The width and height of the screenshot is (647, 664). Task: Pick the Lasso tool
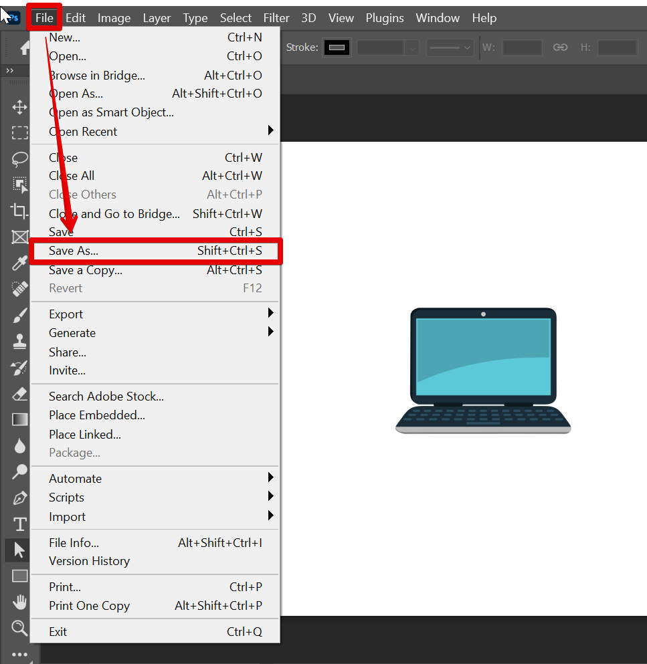tap(19, 158)
